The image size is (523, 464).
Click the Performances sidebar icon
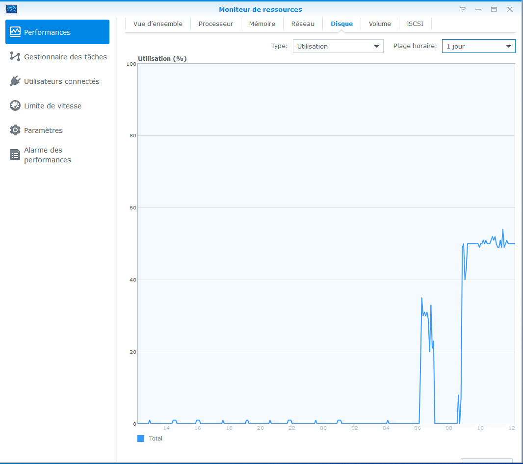tap(15, 32)
